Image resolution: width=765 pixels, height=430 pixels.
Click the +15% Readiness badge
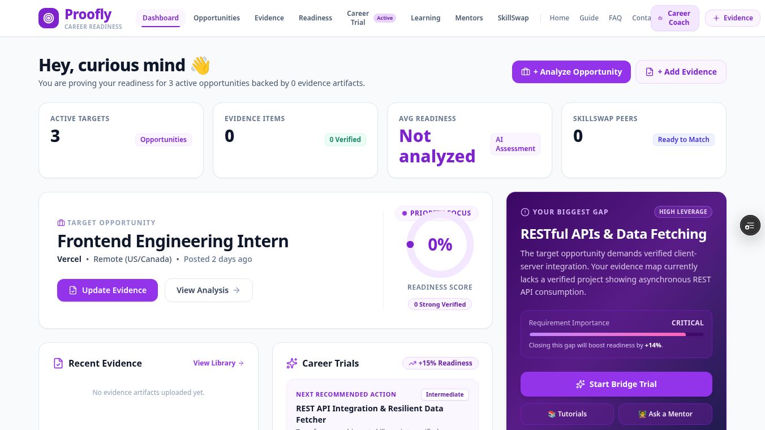440,363
